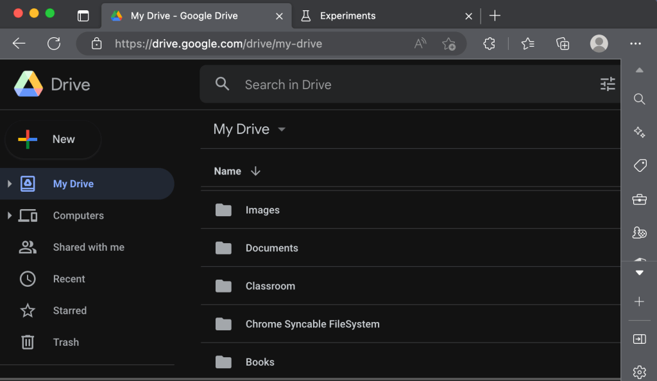Open Edge sidebar settings gear
Screen dimensions: 657x381
(x=639, y=371)
